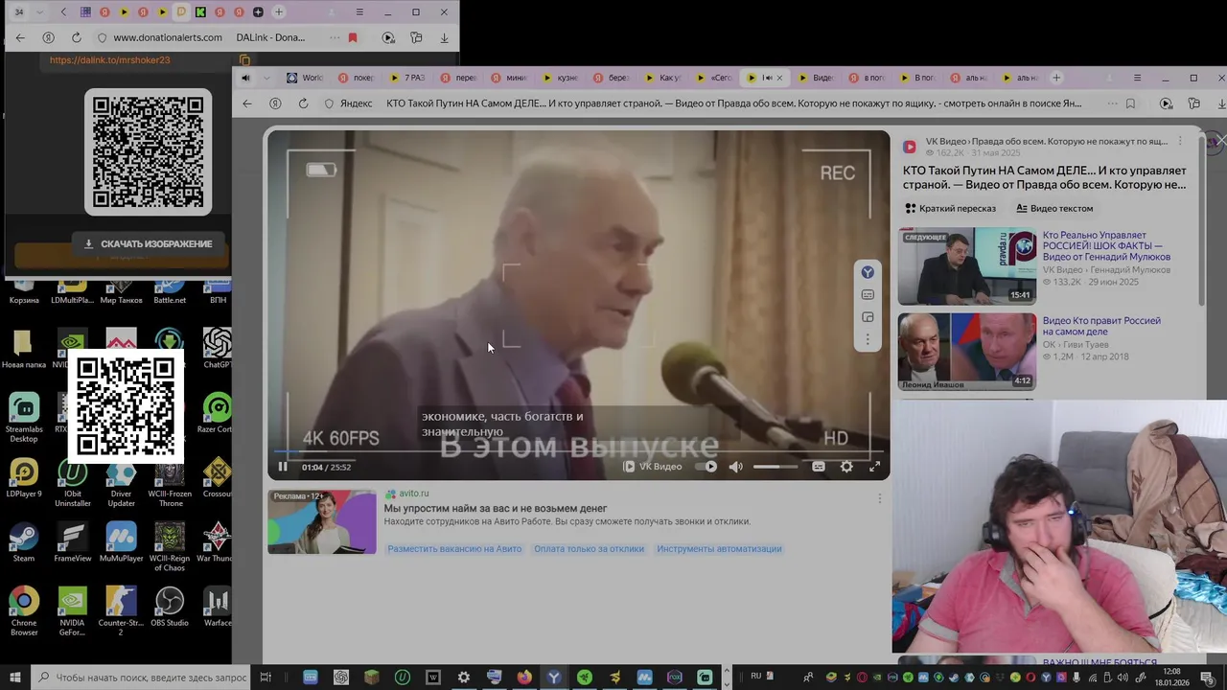Click picture-in-picture icon on video overlay
Image resolution: width=1227 pixels, height=690 pixels.
(x=868, y=317)
